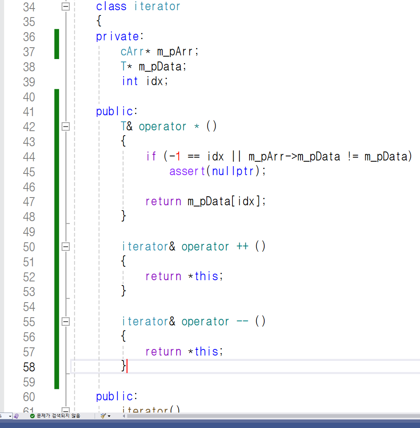
Task: Click '*this' on line 57
Action: [203, 351]
